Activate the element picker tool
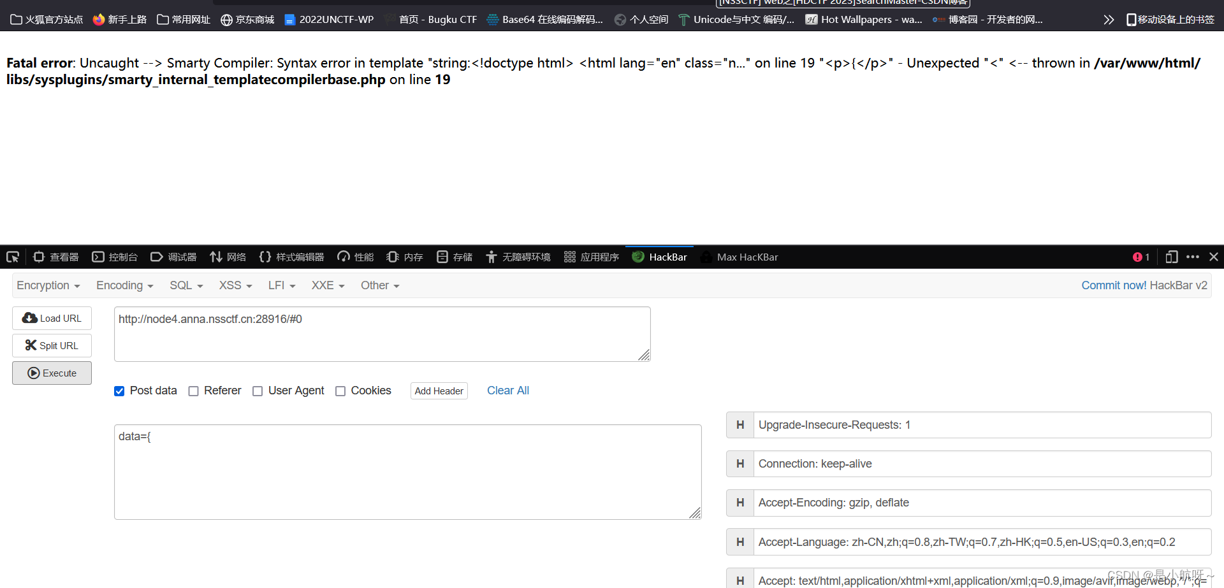The height and width of the screenshot is (588, 1224). click(12, 257)
